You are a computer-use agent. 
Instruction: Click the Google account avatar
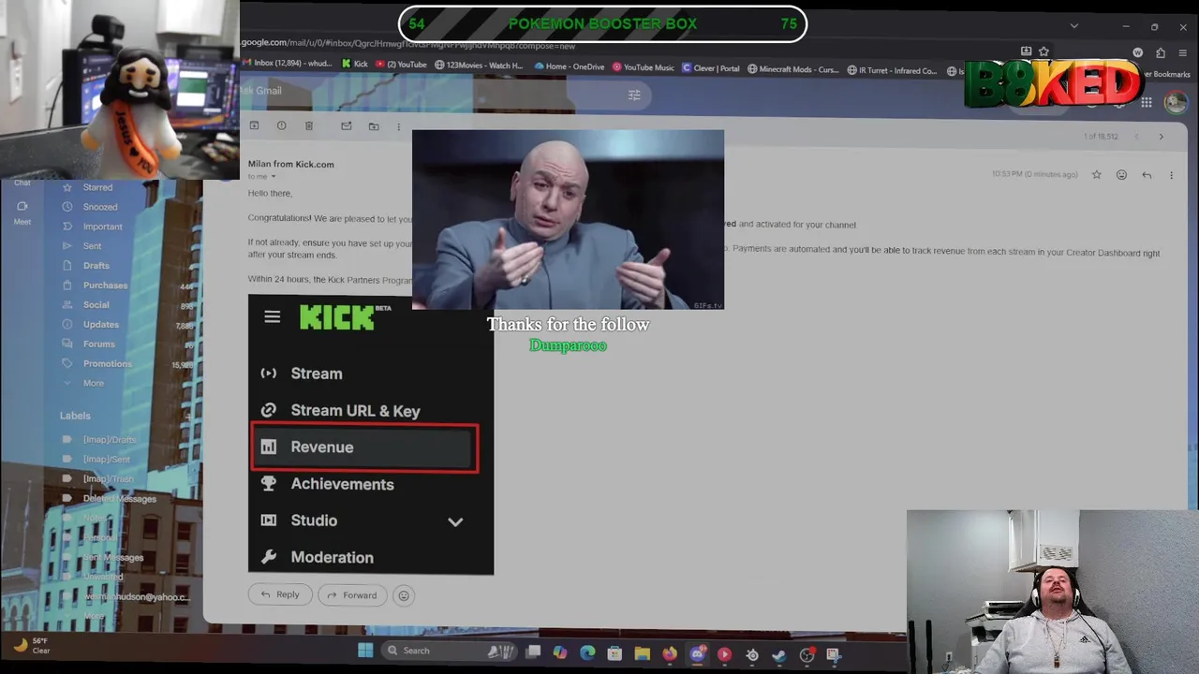[x=1176, y=103]
